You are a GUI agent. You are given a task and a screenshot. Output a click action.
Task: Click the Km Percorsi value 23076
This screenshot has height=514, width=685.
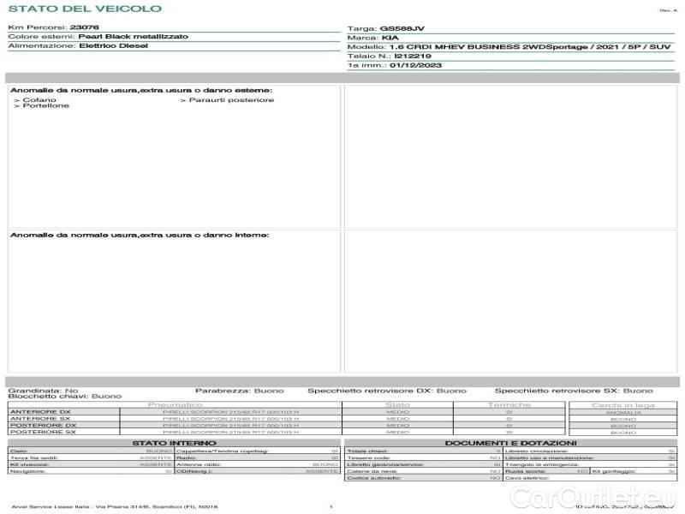[84, 28]
